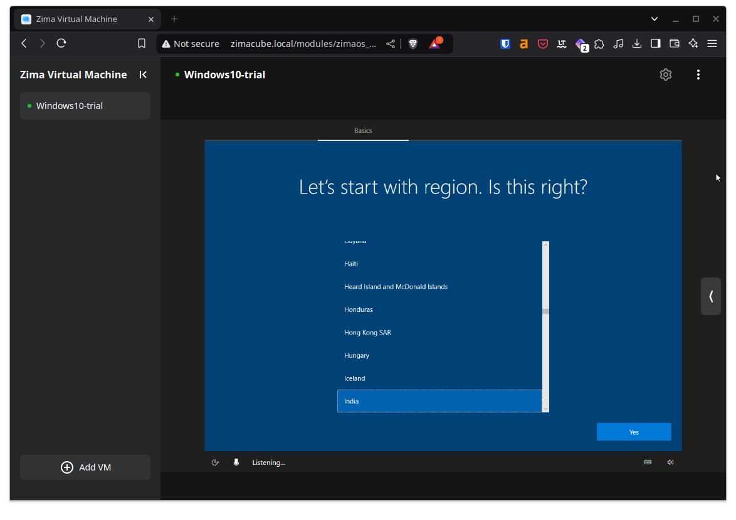736x520 pixels.
Task: Open the Leo AI sparkle icon
Action: coord(693,44)
